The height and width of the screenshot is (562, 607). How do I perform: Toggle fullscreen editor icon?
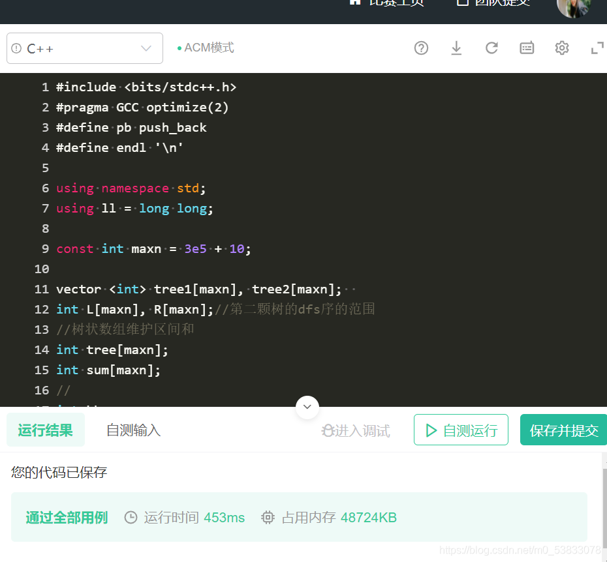pyautogui.click(x=597, y=48)
